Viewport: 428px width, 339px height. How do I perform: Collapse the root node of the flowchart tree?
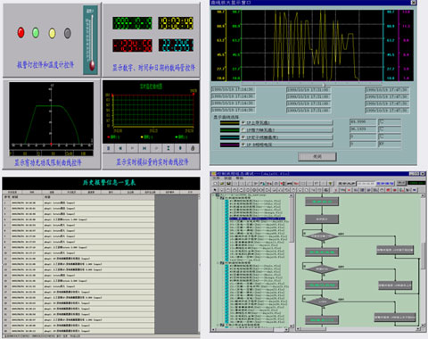point(214,195)
